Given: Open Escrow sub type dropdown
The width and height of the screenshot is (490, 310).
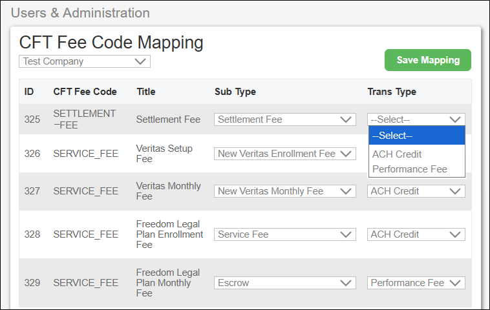Looking at the screenshot, I should (284, 283).
